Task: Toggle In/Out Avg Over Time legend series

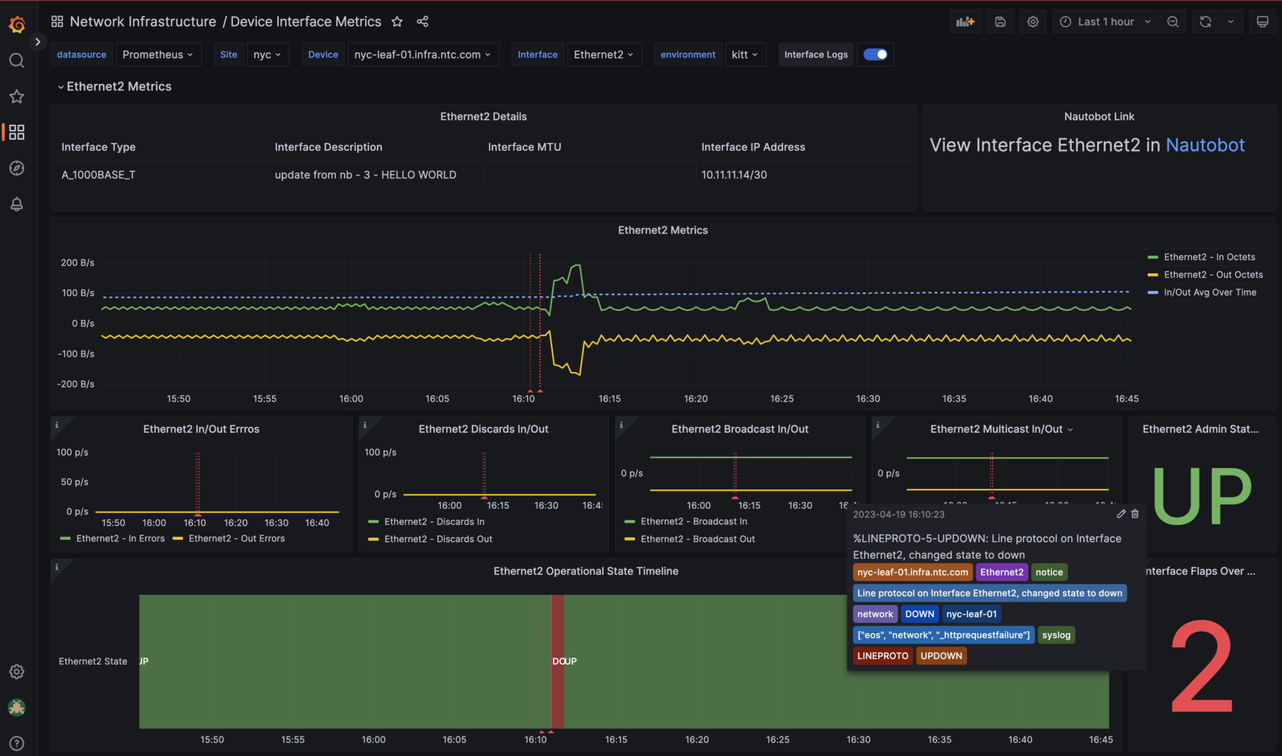Action: tap(1210, 293)
